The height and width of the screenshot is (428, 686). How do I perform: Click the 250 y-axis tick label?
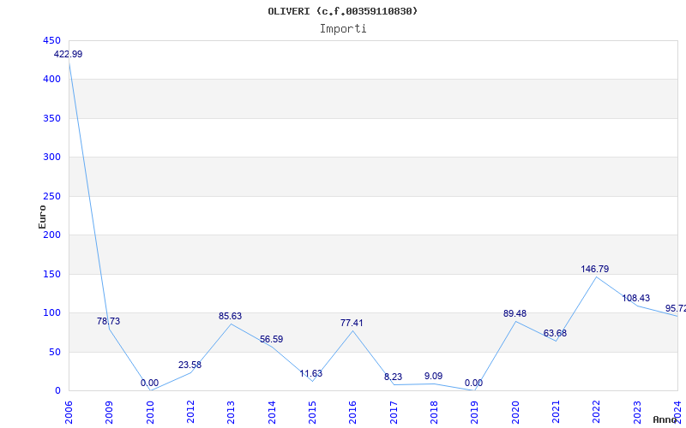tap(51, 196)
